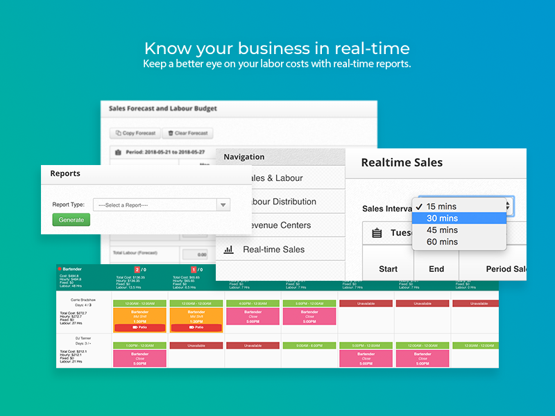Click the red 1 badge in schedule header

(194, 270)
